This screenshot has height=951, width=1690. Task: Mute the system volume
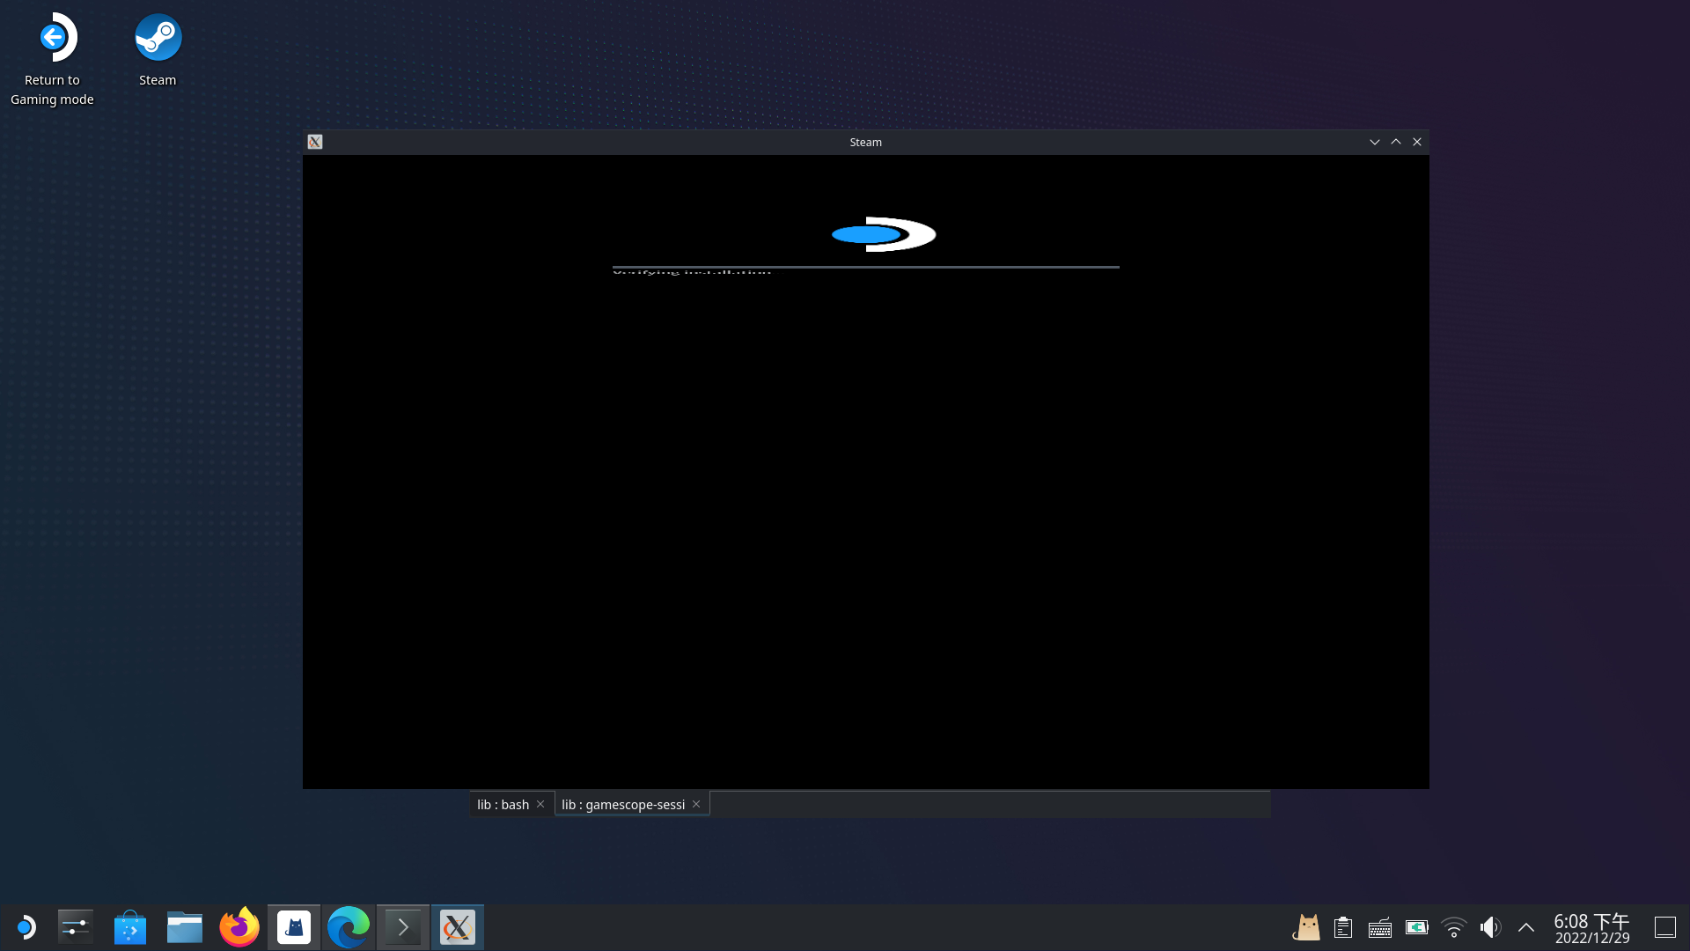[1489, 926]
